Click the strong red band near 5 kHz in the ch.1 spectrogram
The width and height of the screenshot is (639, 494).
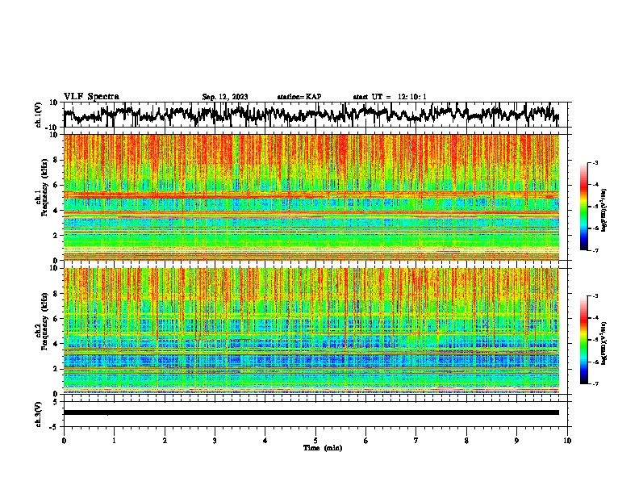[311, 195]
